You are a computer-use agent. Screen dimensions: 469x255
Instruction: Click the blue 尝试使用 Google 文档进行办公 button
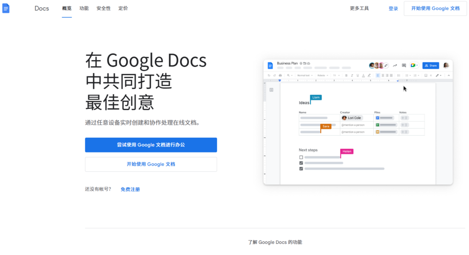tap(151, 145)
